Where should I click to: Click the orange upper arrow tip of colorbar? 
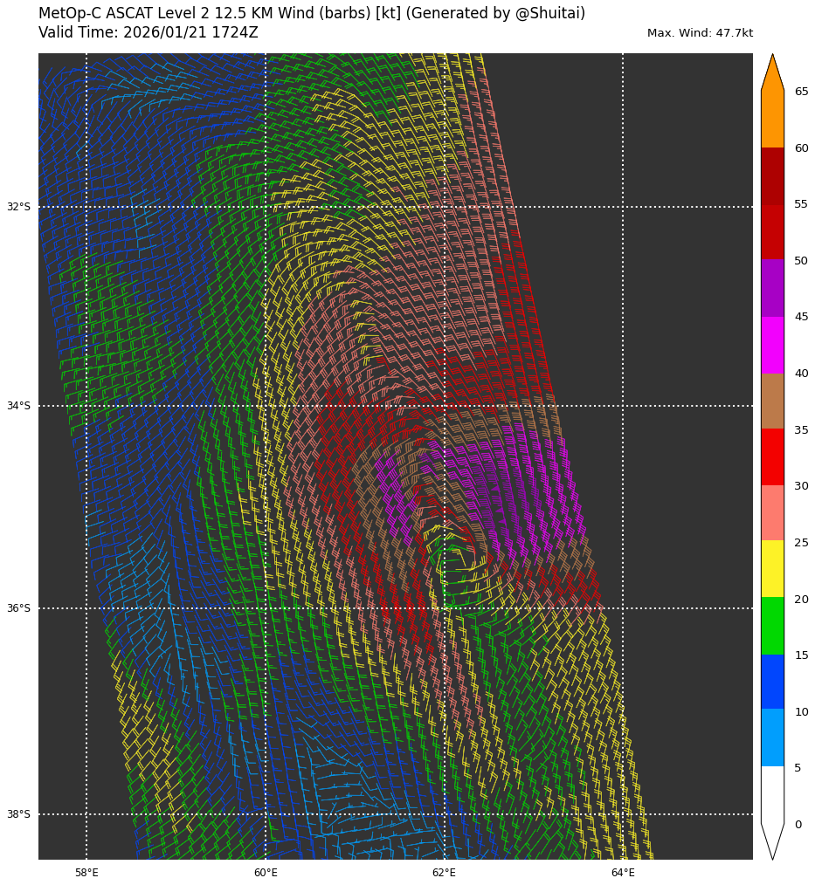pos(772,70)
